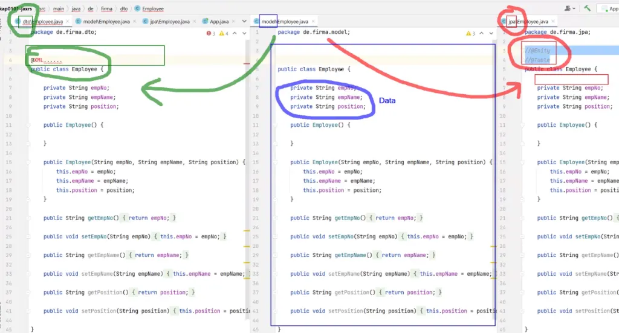
Task: Click the main breadcrumb
Action: click(59, 8)
